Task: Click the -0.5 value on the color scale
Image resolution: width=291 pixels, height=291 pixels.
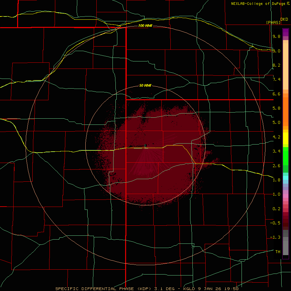Action: (x=275, y=223)
